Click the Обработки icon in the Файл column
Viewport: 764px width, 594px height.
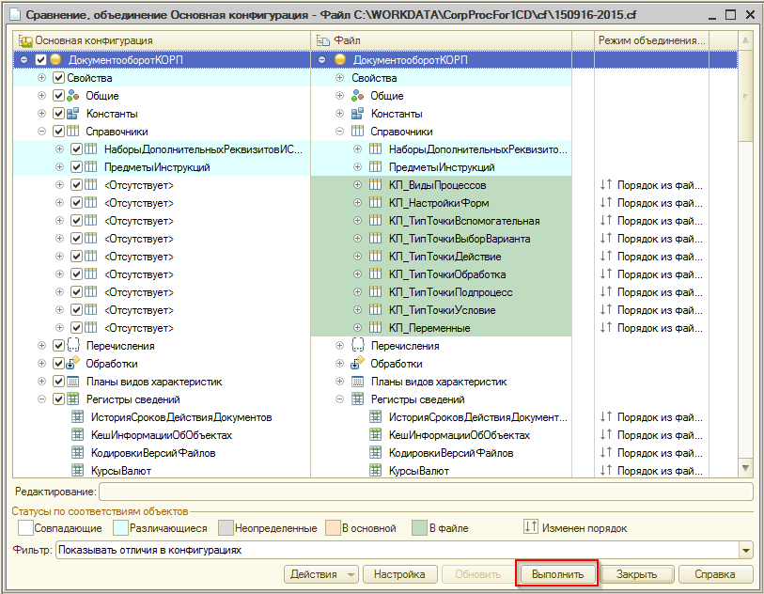tap(357, 364)
